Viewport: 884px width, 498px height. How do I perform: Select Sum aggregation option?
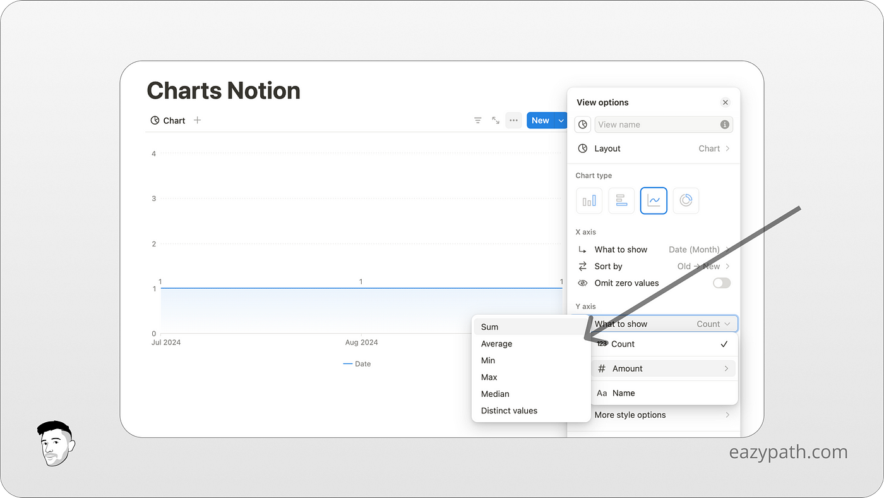point(530,327)
